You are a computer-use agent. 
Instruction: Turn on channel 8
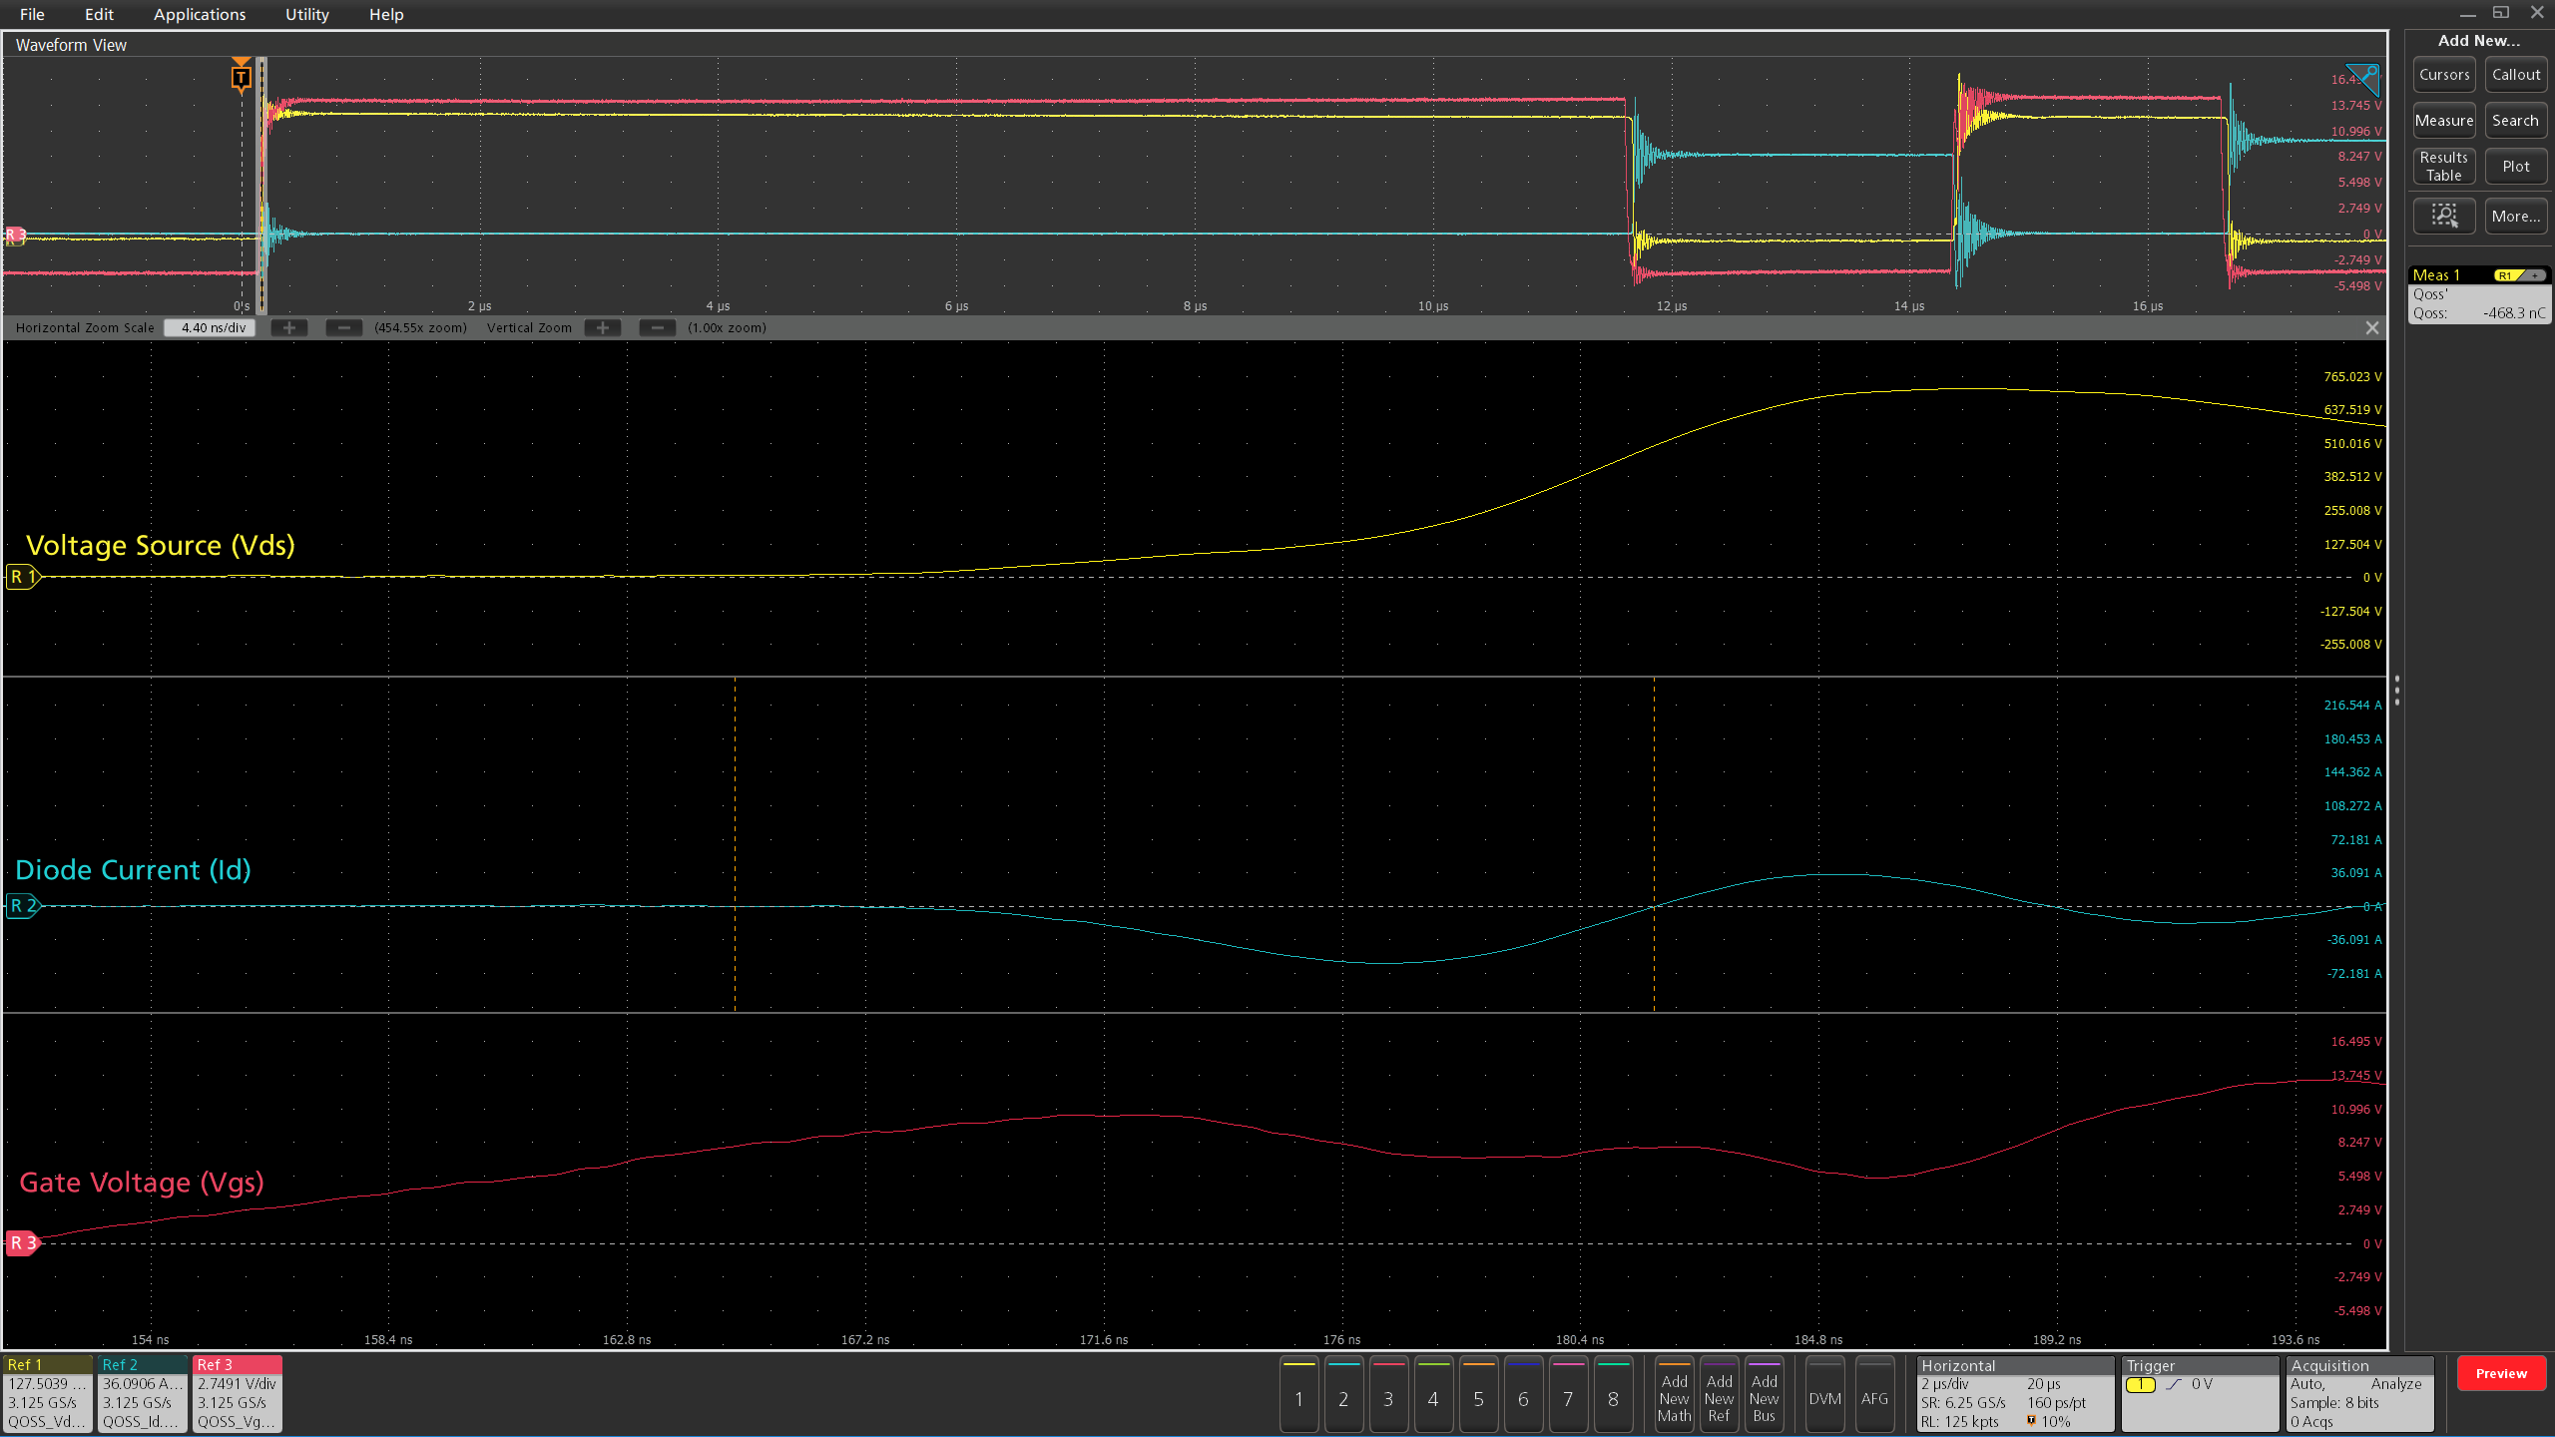click(1613, 1393)
